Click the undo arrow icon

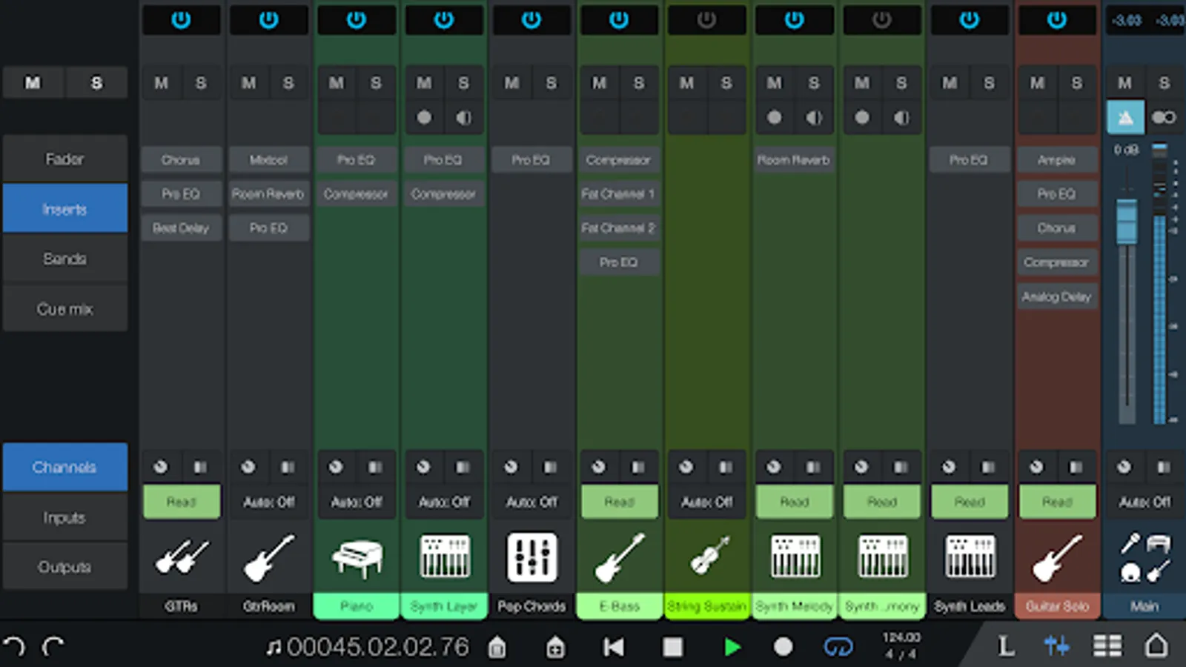[x=14, y=647]
